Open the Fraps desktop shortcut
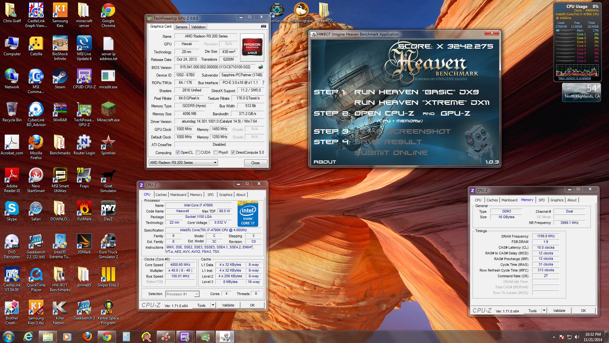 point(84,178)
